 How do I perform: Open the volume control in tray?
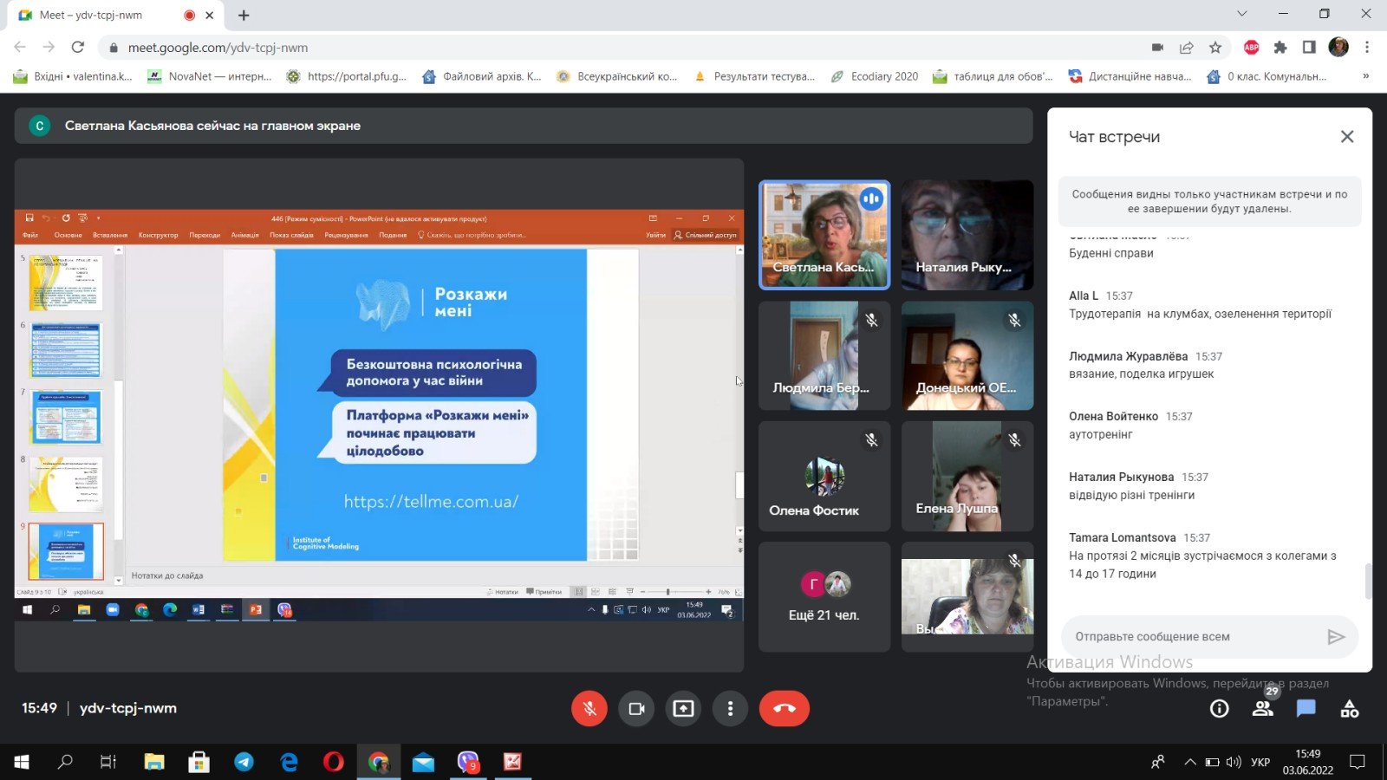1234,763
